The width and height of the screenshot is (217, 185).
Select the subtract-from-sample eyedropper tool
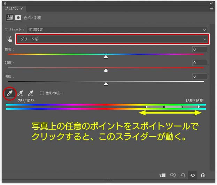coord(31,93)
